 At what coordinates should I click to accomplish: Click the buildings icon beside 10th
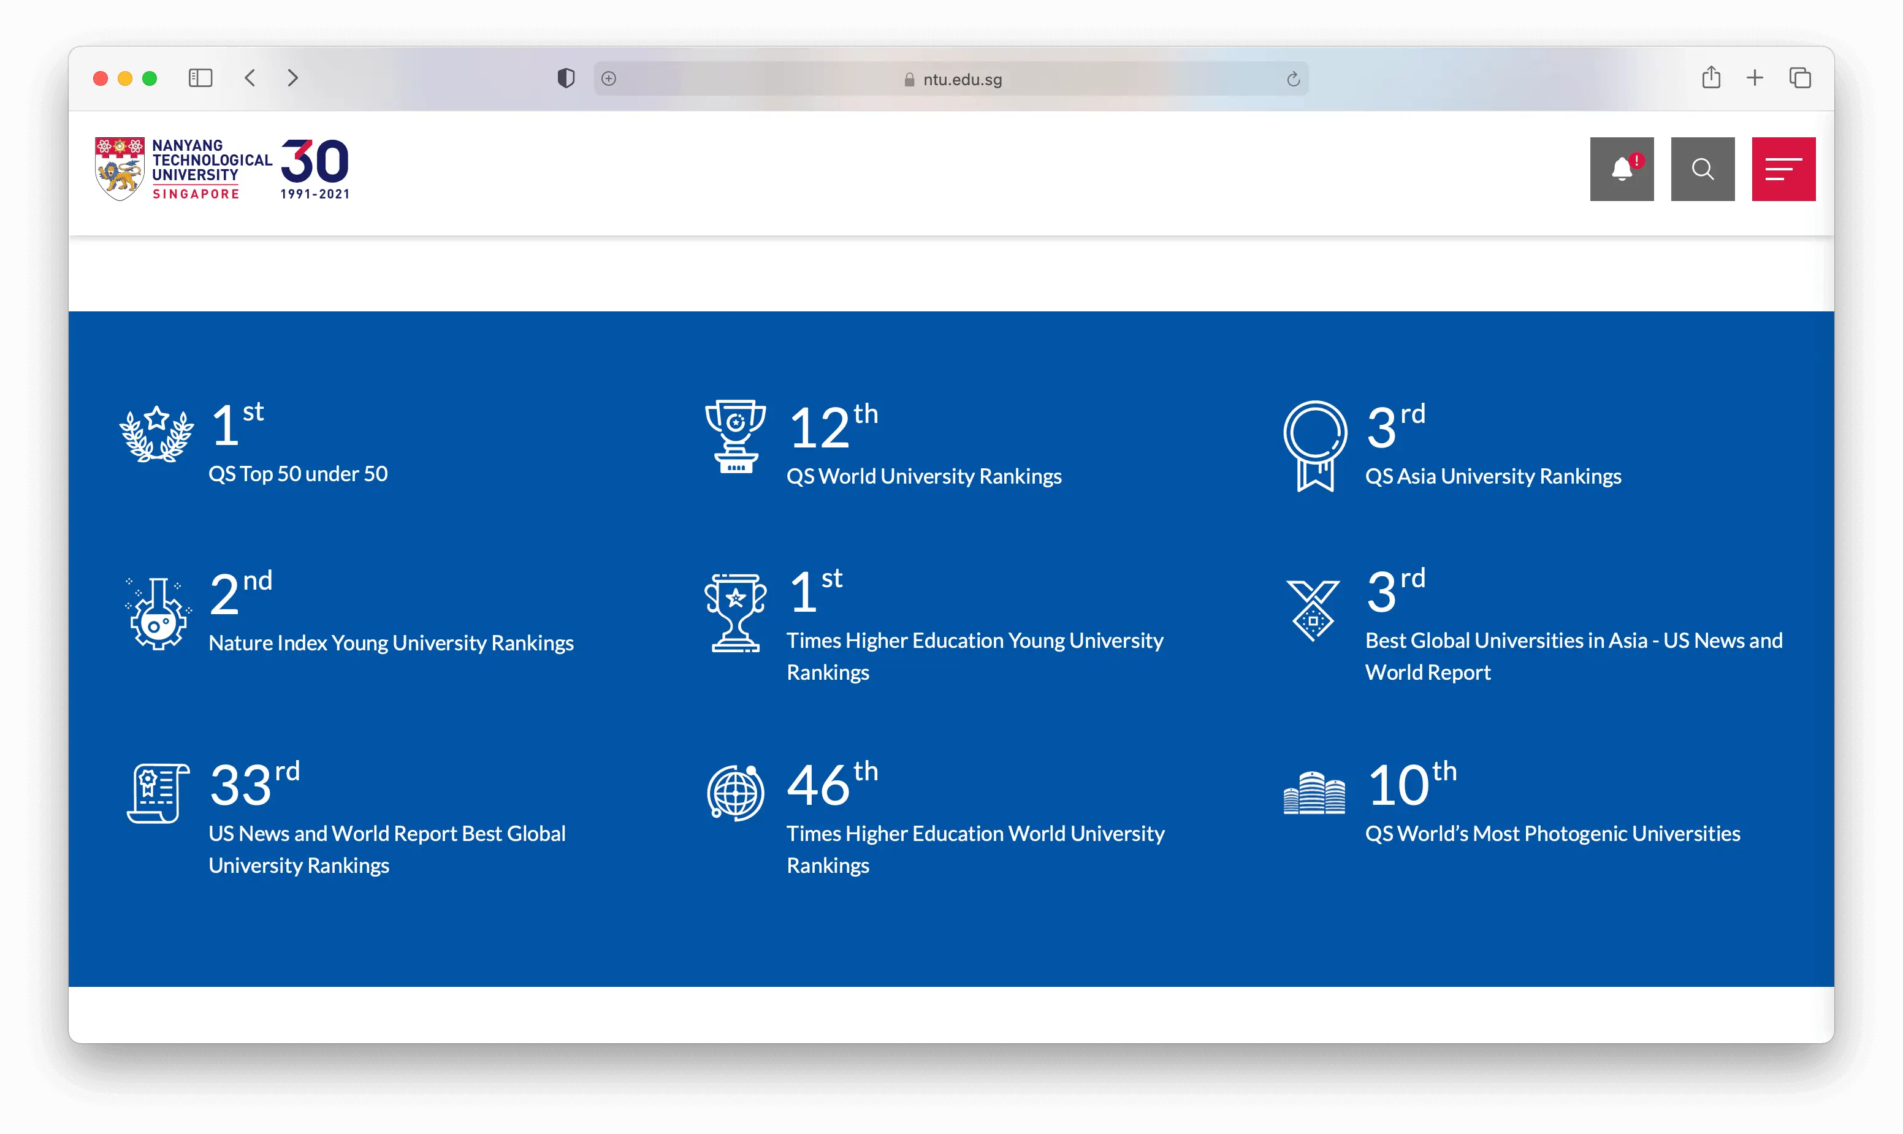point(1314,793)
